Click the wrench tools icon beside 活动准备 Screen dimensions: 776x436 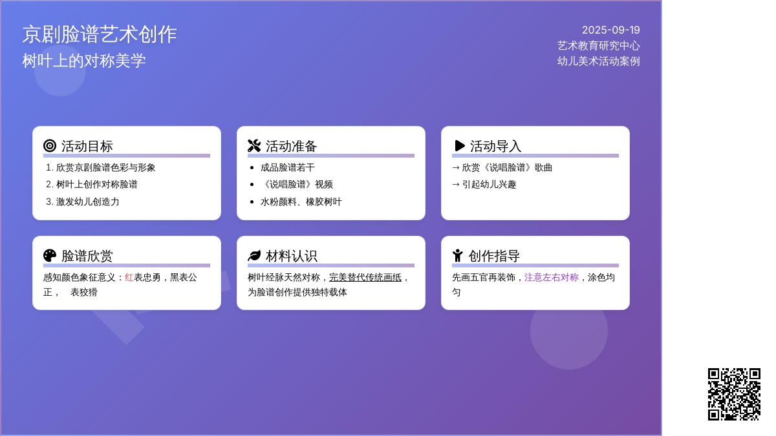point(254,146)
